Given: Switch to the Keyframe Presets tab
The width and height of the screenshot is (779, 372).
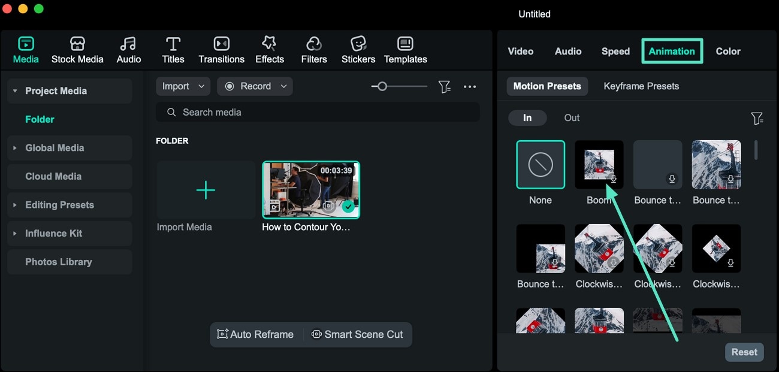Looking at the screenshot, I should click(641, 86).
